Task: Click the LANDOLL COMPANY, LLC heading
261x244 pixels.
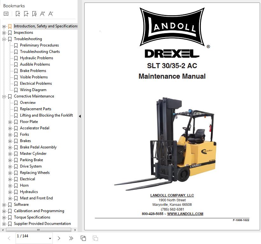Action: tap(172, 195)
